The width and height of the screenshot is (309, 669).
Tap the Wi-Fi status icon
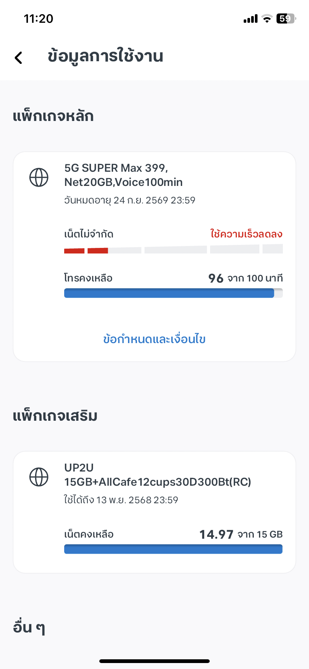click(x=267, y=19)
